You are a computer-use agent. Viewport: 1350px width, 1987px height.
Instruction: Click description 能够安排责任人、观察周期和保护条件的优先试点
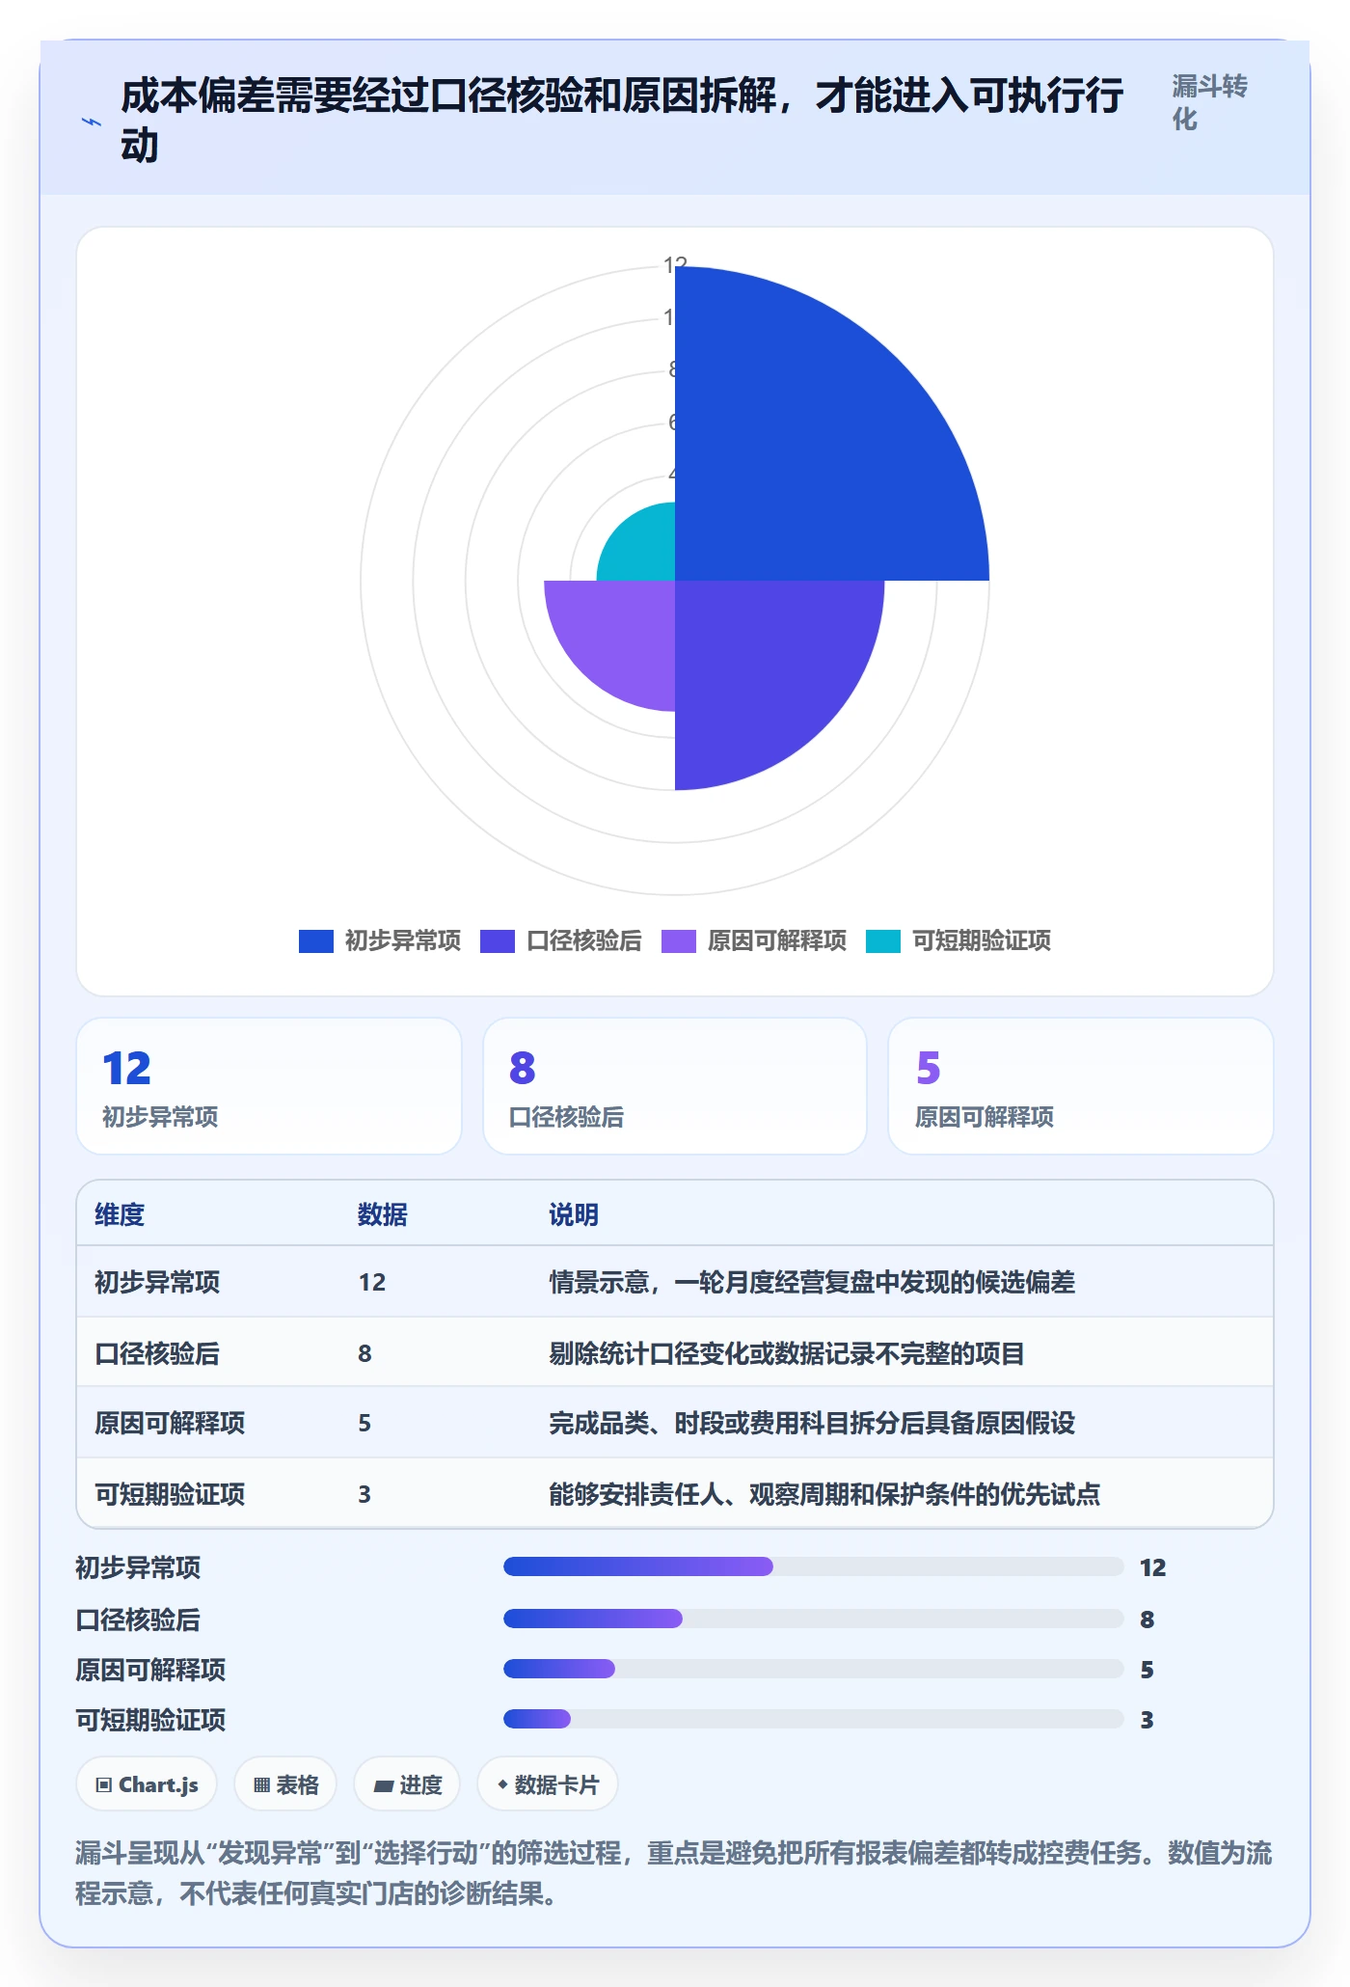(824, 1494)
